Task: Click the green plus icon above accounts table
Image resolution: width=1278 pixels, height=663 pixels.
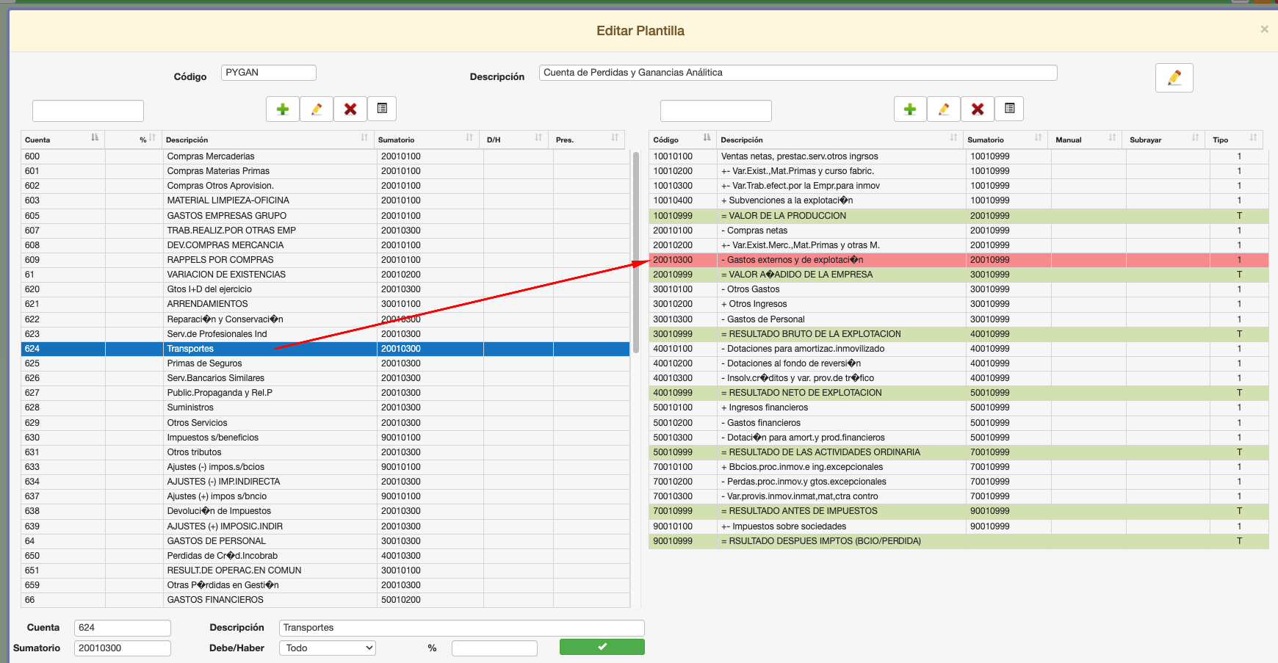Action: click(x=283, y=109)
